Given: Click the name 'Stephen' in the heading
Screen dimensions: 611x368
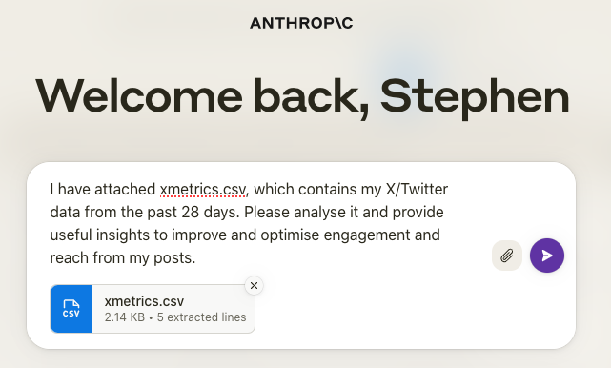Looking at the screenshot, I should coord(475,97).
